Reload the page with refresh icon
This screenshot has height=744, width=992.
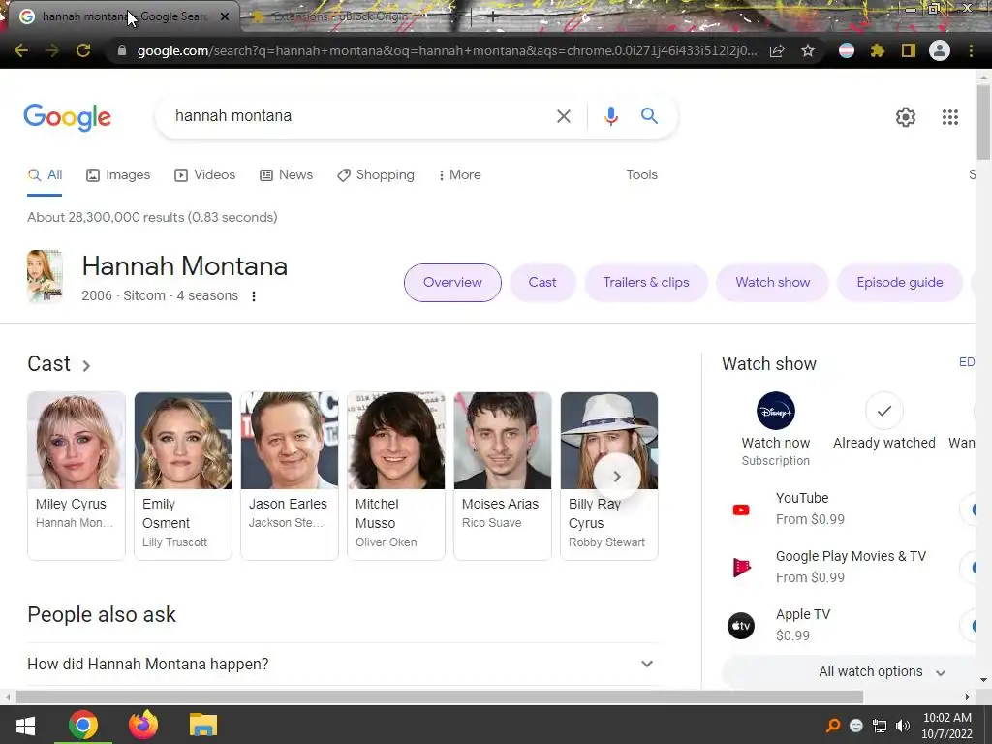point(83,50)
